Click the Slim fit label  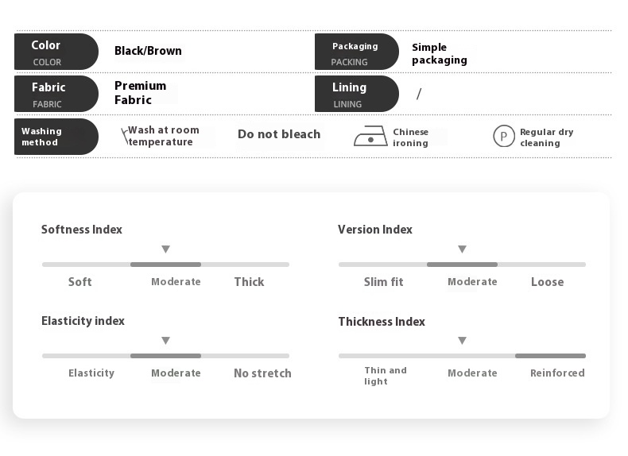coord(384,282)
